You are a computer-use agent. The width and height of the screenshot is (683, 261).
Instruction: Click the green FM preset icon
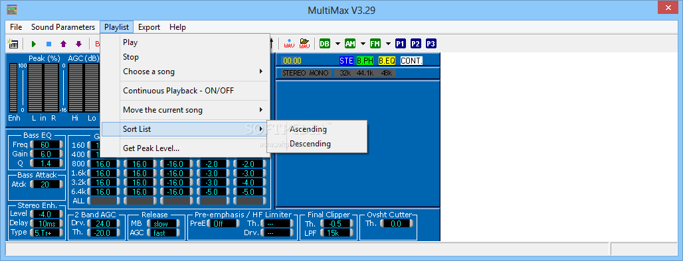point(375,44)
